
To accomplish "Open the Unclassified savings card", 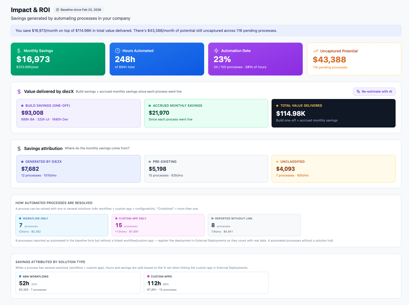I will (x=334, y=169).
